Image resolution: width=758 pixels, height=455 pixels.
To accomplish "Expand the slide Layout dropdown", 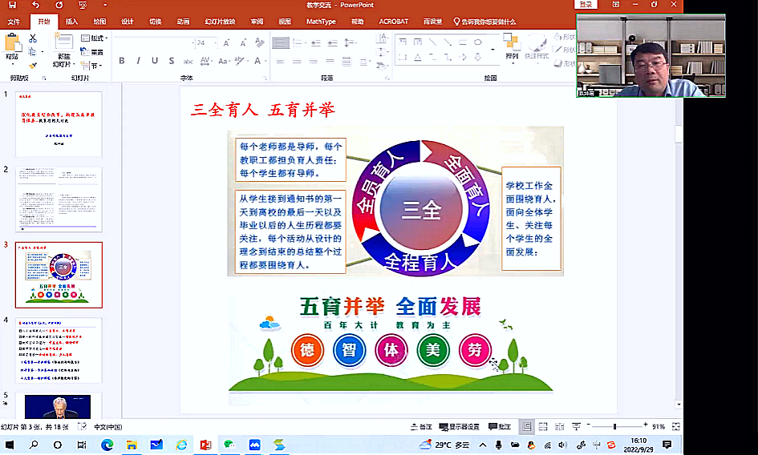I will coord(96,38).
